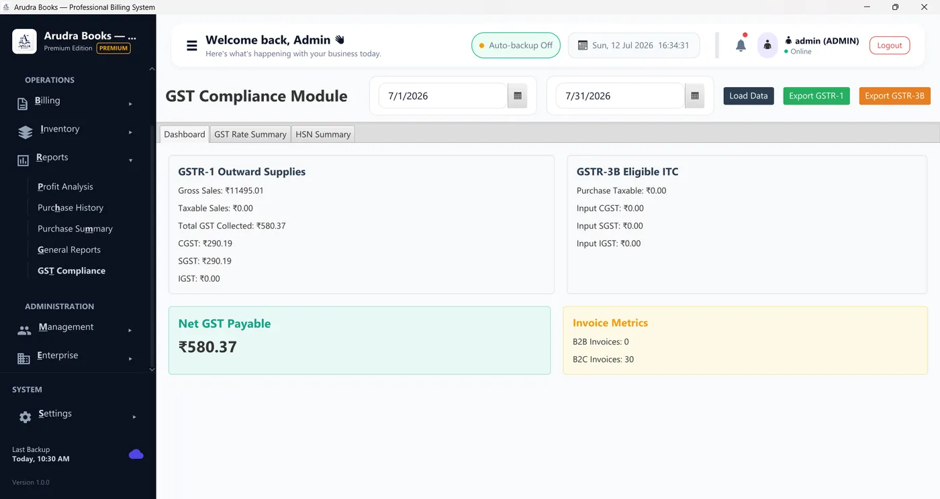Click the Settings gear icon
Viewport: 940px width, 499px height.
pyautogui.click(x=26, y=417)
